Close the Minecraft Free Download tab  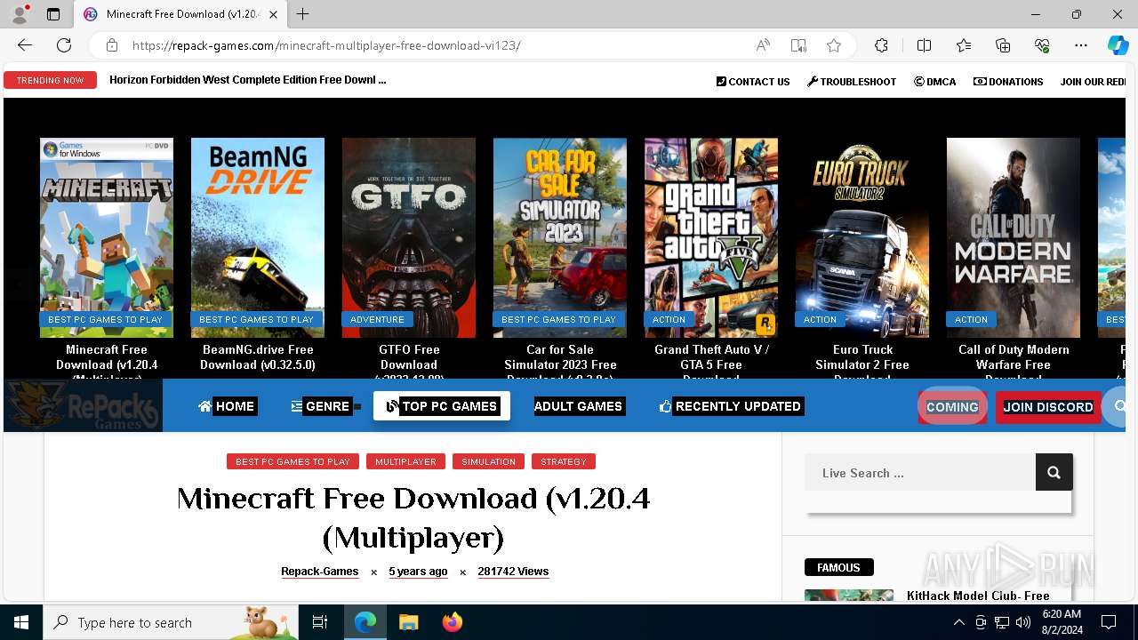coord(274,14)
